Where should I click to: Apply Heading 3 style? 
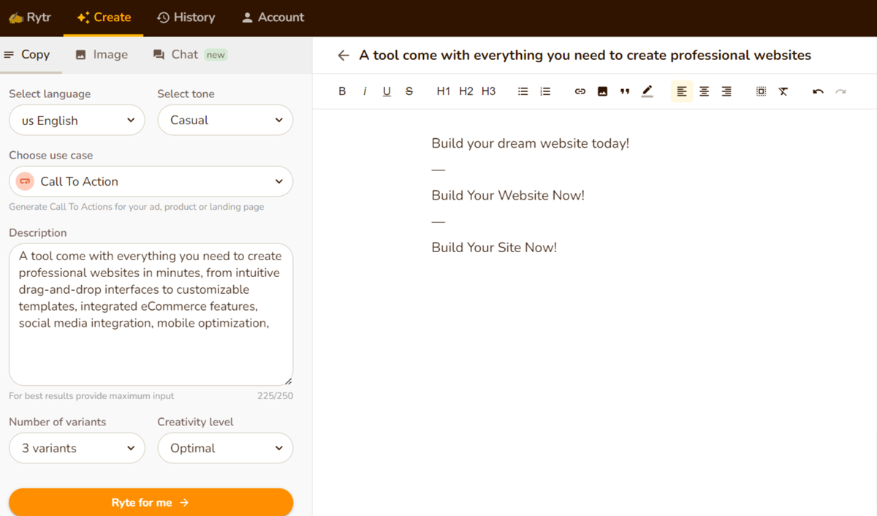pos(489,91)
